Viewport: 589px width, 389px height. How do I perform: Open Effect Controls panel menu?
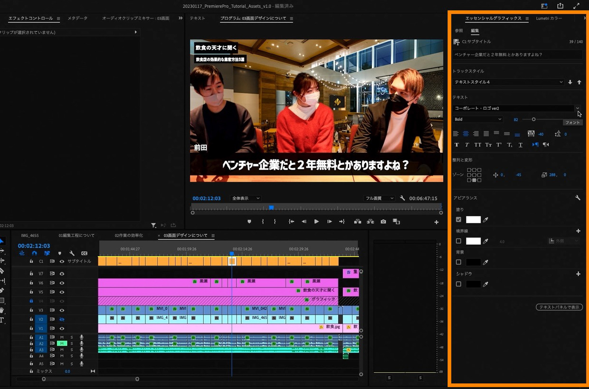click(58, 19)
